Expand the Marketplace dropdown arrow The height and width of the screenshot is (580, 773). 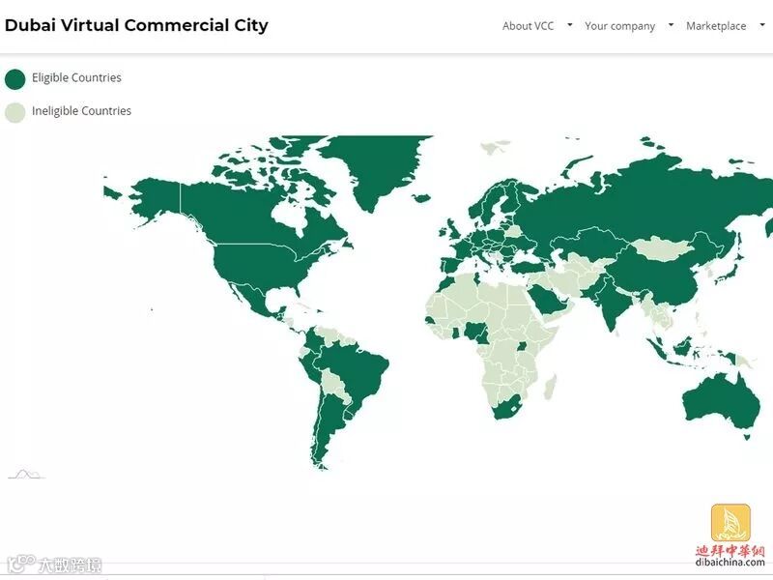pyautogui.click(x=762, y=24)
